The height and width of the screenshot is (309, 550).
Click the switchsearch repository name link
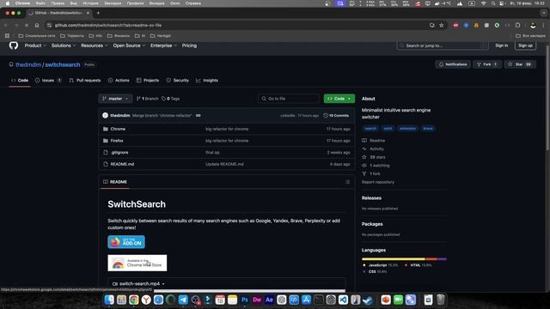(x=63, y=65)
